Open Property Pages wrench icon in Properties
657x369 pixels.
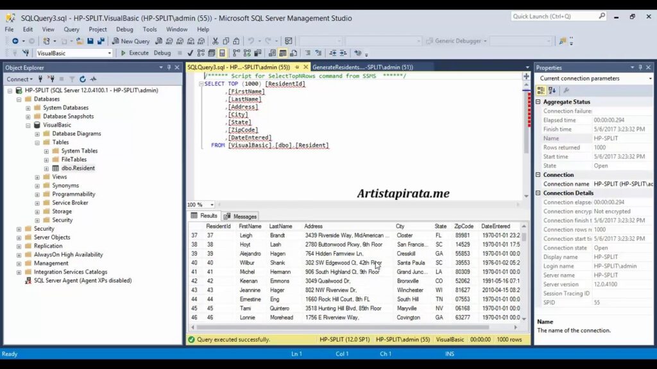(566, 90)
